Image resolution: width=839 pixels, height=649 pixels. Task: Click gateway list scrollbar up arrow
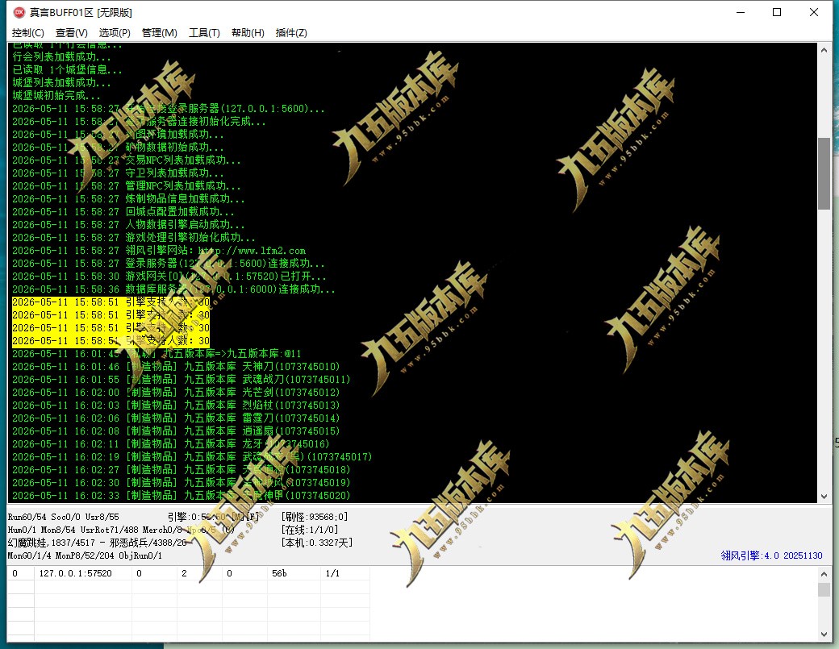click(x=824, y=574)
